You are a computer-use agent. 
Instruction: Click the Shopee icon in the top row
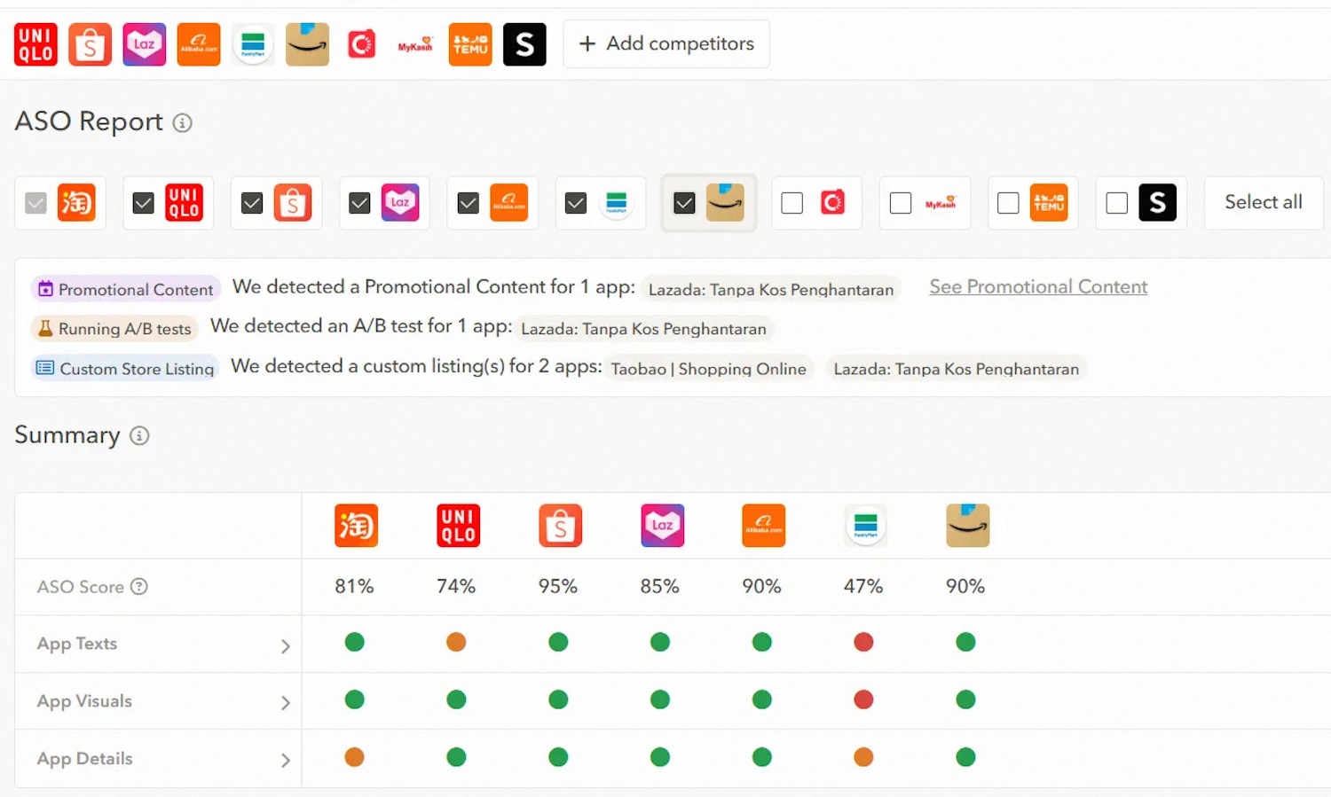click(90, 44)
